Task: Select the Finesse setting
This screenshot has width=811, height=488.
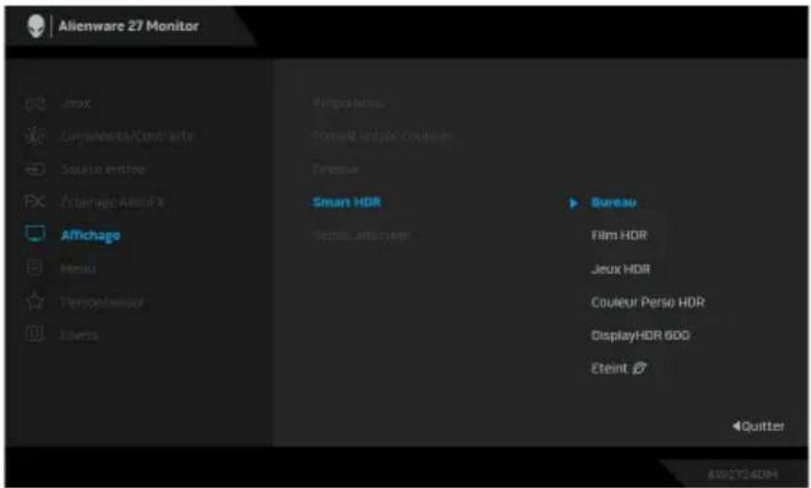Action: (336, 169)
